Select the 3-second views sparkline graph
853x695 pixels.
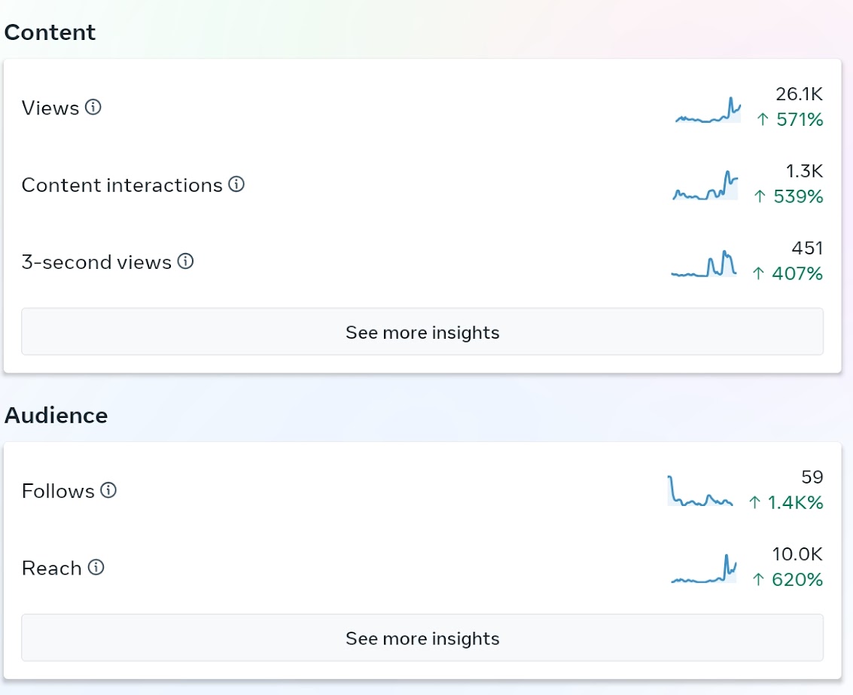click(x=704, y=264)
